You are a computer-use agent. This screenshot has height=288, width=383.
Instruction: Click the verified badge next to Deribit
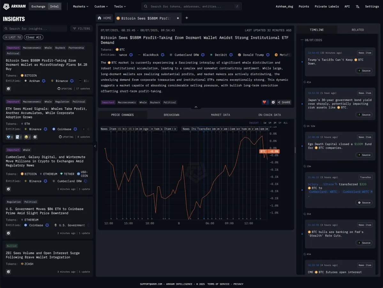(x=231, y=55)
